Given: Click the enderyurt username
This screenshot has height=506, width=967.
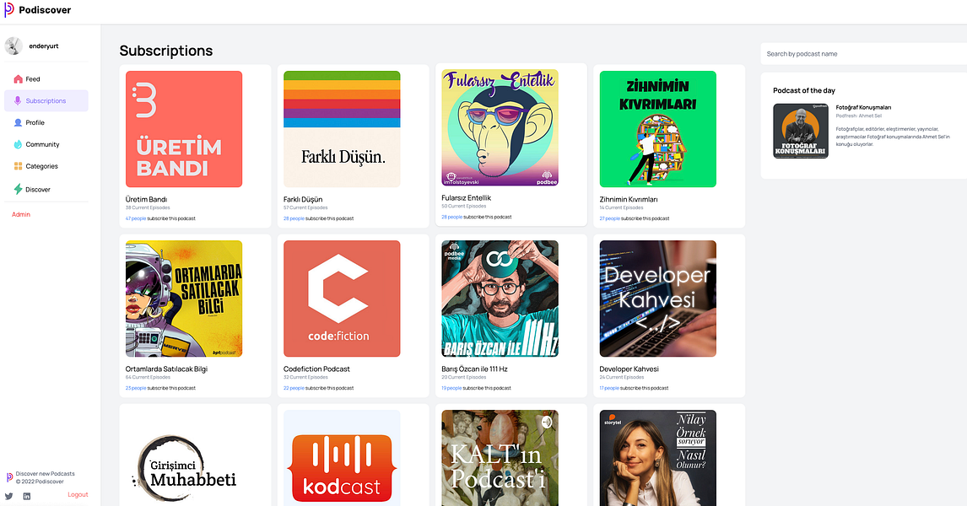Looking at the screenshot, I should click(x=44, y=46).
